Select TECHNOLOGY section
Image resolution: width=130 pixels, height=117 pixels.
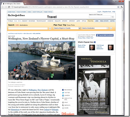[x=41, y=21]
